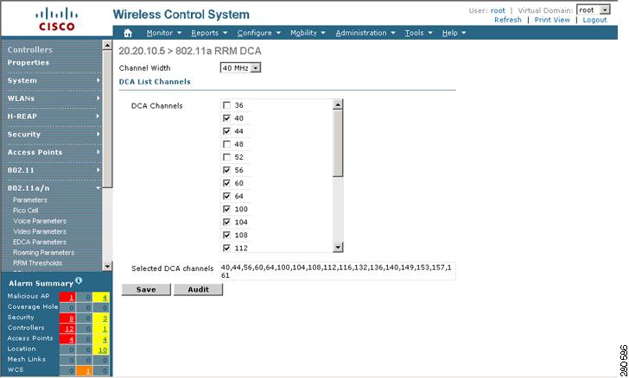The width and height of the screenshot is (629, 378).
Task: Expand the H-REAP sidebar section
Action: tap(54, 117)
